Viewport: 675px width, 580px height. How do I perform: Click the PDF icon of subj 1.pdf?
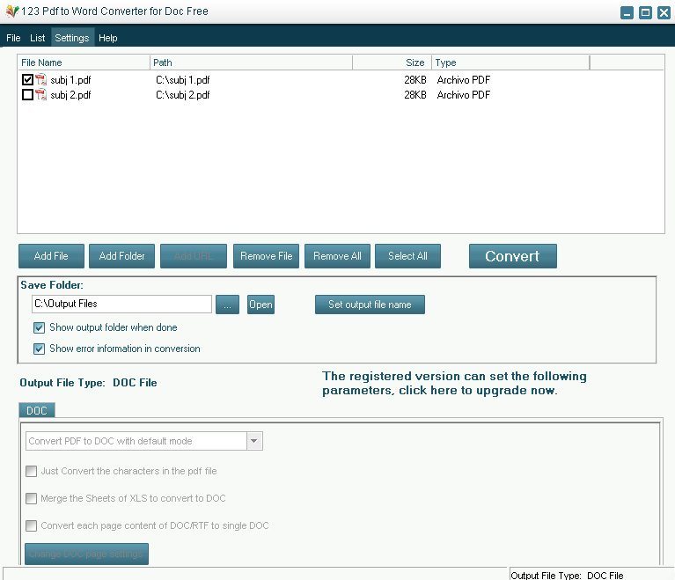click(40, 80)
